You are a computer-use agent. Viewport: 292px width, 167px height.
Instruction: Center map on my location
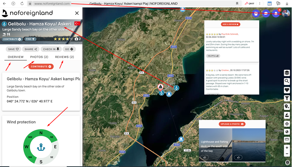click(287, 124)
